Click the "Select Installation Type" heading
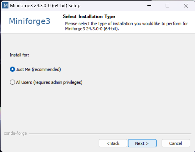The height and width of the screenshot is (152, 195). click(89, 16)
